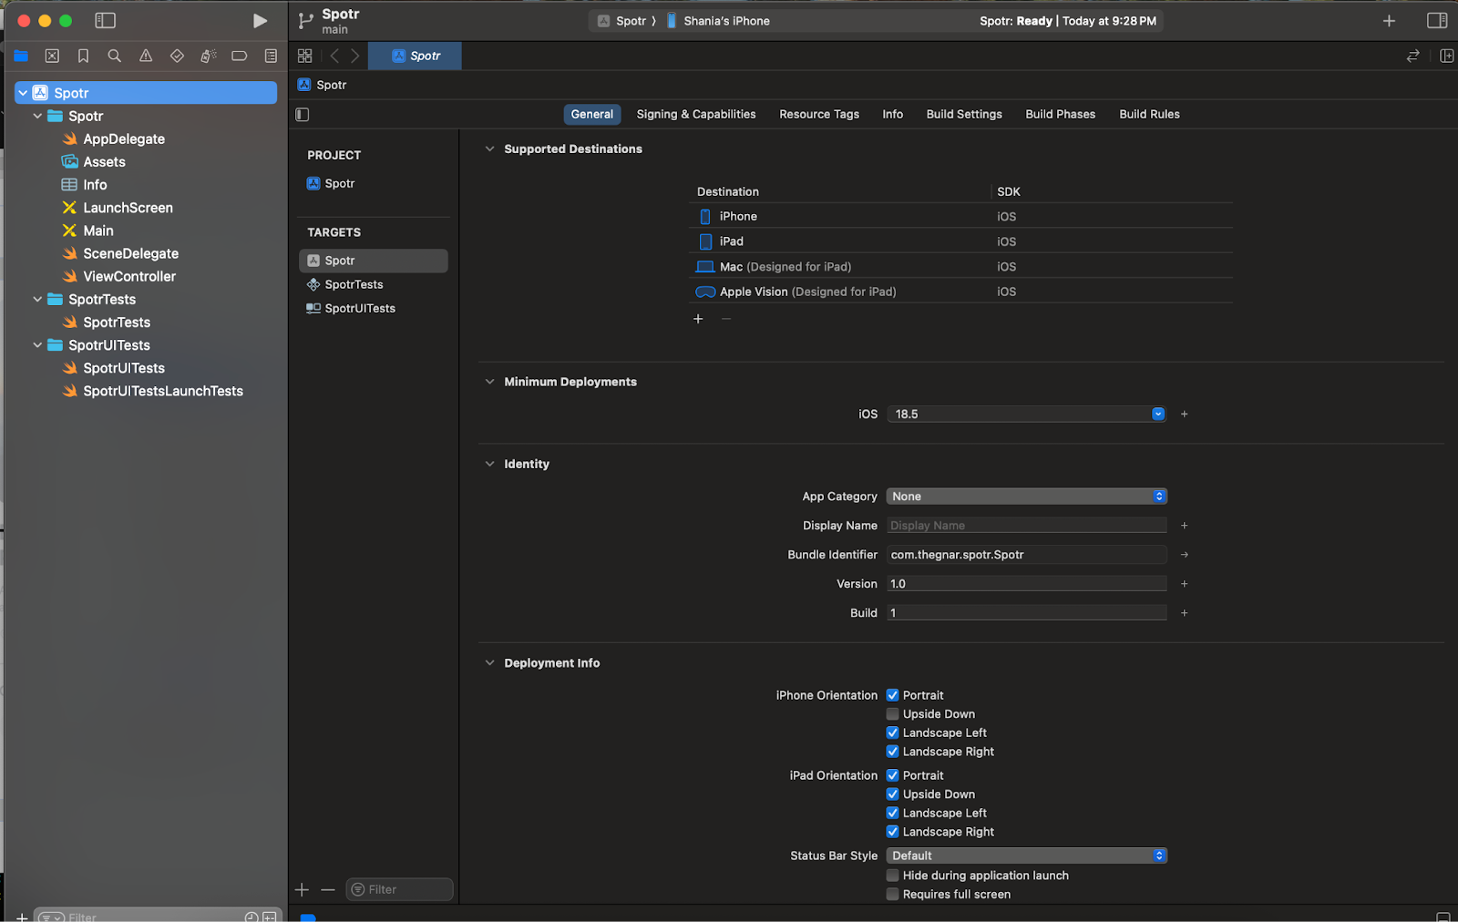This screenshot has height=922, width=1458.
Task: Open the related items grid menu
Action: click(x=305, y=56)
